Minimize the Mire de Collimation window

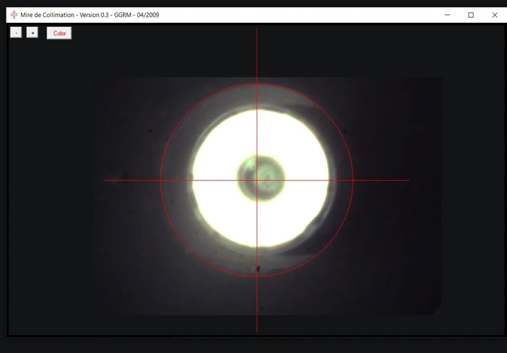pyautogui.click(x=447, y=15)
